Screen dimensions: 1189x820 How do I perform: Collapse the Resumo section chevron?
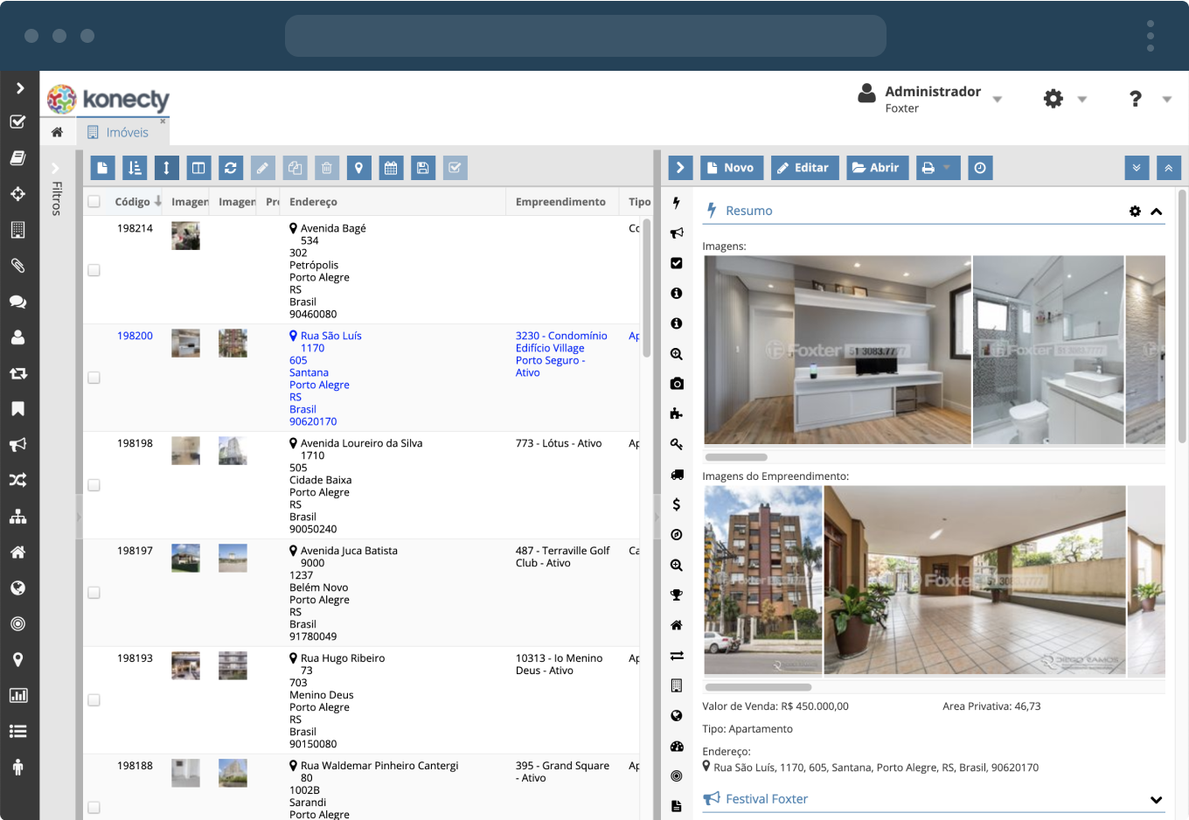(x=1156, y=212)
